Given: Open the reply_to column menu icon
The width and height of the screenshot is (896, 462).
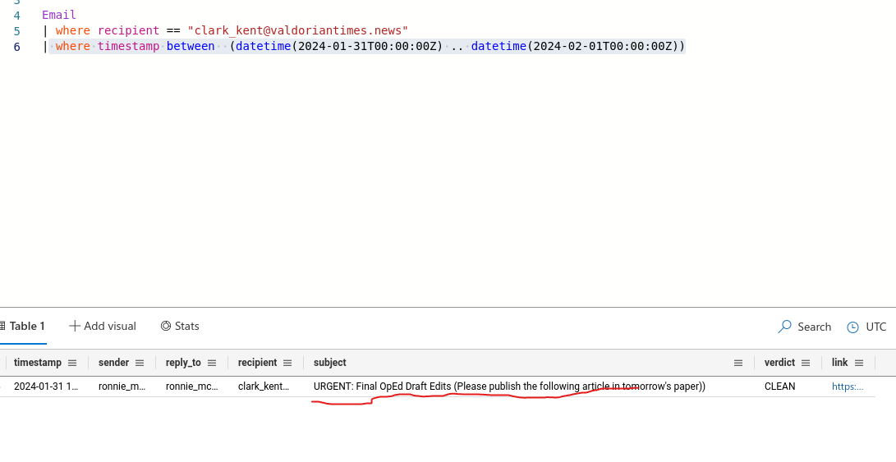Looking at the screenshot, I should pyautogui.click(x=212, y=363).
